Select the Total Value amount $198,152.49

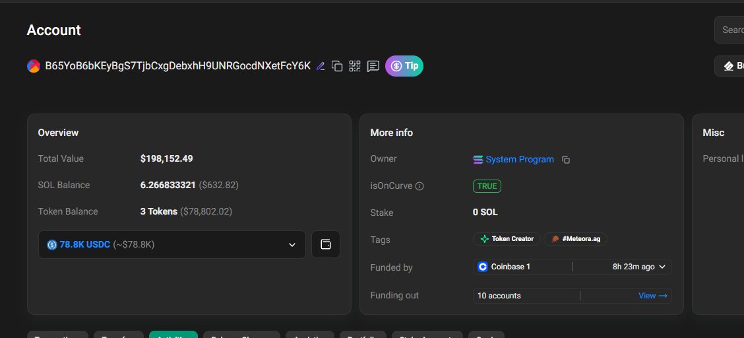pyautogui.click(x=167, y=158)
